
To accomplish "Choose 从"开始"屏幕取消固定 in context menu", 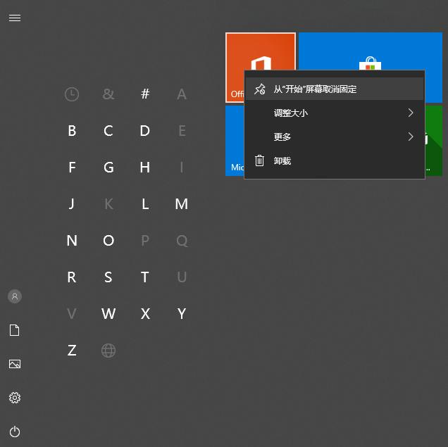I will [x=315, y=89].
